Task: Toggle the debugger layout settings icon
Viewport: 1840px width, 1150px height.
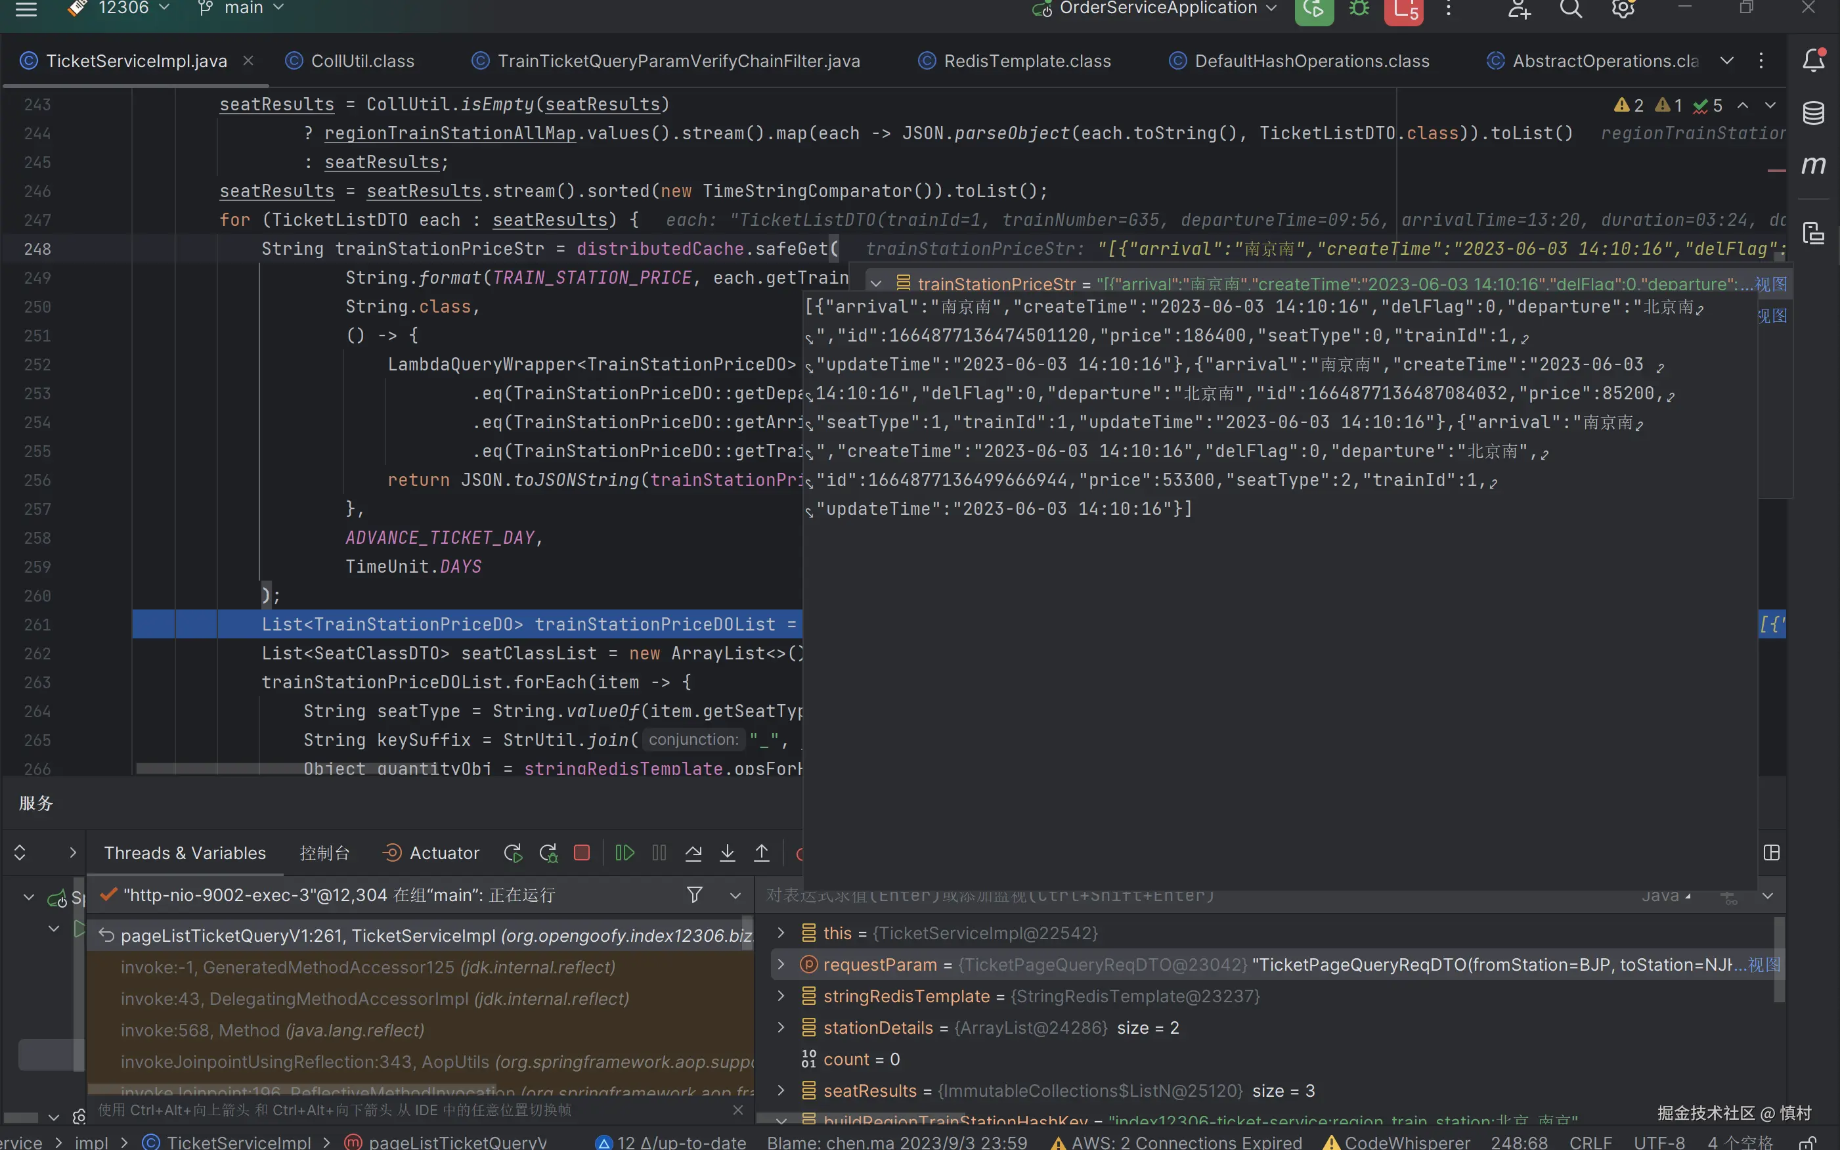Action: pyautogui.click(x=1772, y=852)
